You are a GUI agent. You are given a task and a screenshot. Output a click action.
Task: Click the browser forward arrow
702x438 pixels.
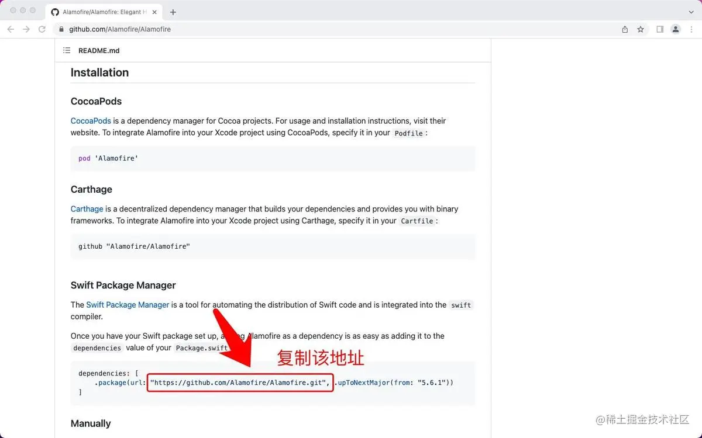point(26,29)
